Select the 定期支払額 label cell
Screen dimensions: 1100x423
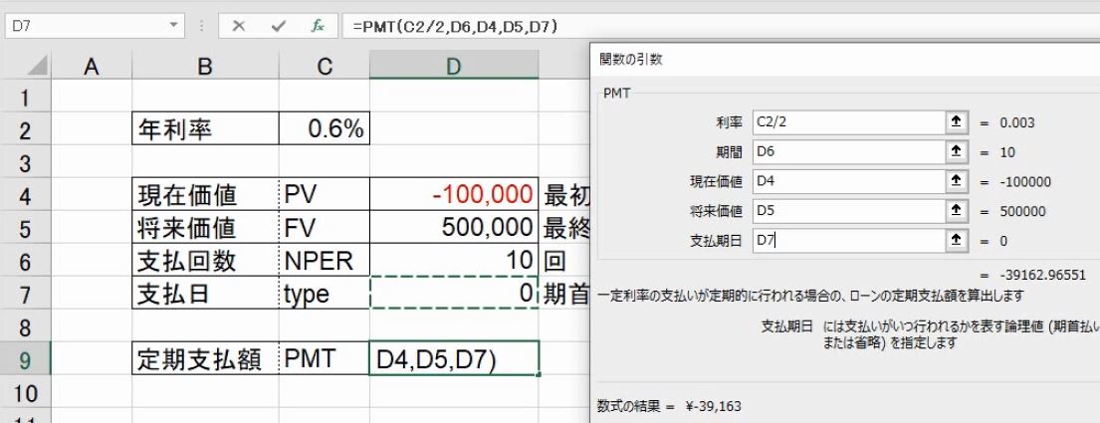[x=205, y=358]
